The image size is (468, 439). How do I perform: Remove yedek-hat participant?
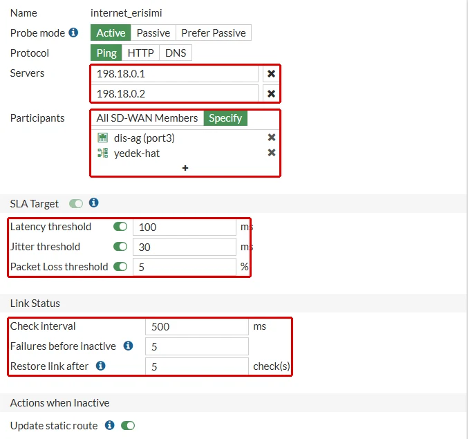coord(271,153)
